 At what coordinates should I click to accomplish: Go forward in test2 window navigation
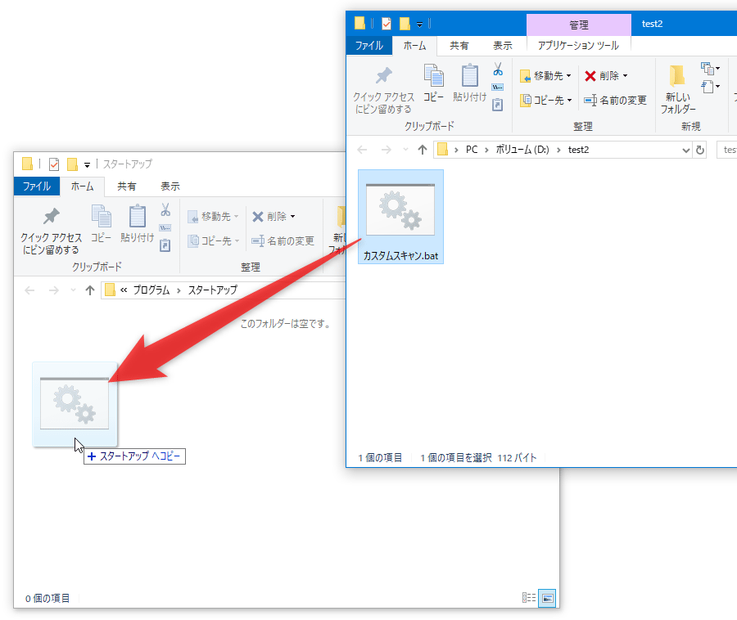386,150
